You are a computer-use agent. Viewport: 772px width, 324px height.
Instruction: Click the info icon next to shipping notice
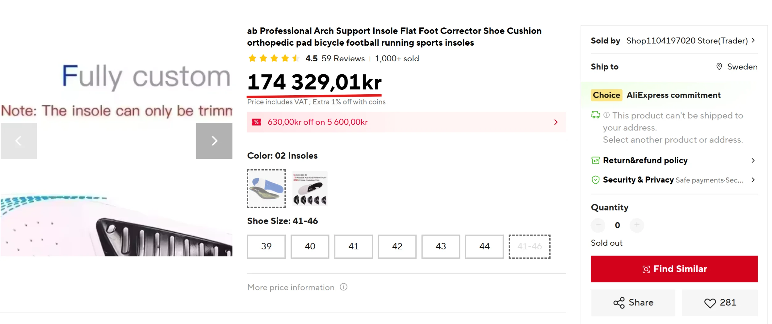coord(606,115)
